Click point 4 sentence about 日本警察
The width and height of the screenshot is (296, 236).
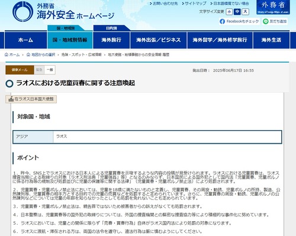pos(141,215)
